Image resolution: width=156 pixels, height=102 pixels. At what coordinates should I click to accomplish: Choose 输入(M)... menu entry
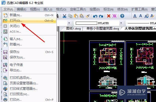click(x=29, y=39)
